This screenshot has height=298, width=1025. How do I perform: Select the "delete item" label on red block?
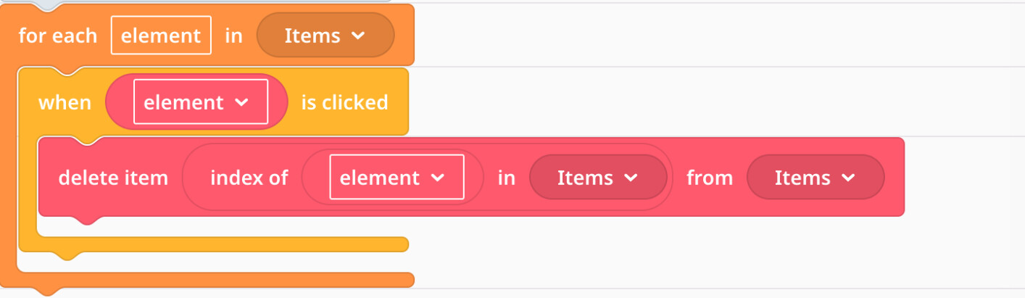click(x=113, y=178)
